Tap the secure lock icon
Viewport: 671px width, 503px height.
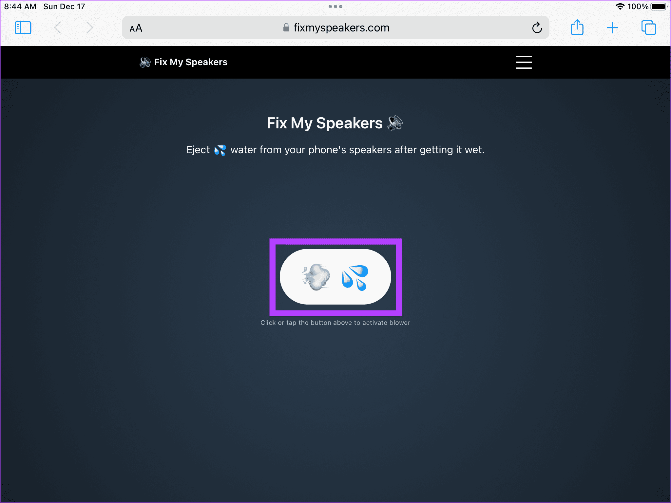coord(285,28)
